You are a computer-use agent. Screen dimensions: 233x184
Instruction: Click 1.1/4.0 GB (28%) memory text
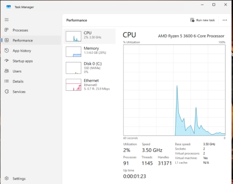[95, 53]
